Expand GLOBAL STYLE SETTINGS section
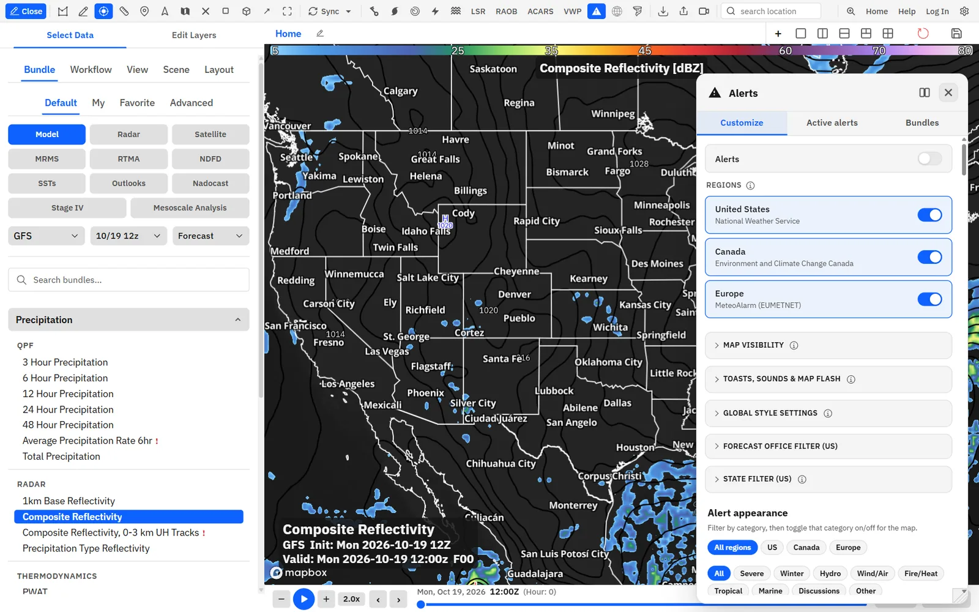Screen dimensions: 979x612 click(828, 413)
